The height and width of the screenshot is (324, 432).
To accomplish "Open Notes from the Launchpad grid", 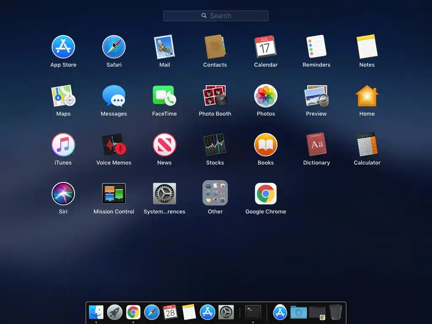I will 367,46.
